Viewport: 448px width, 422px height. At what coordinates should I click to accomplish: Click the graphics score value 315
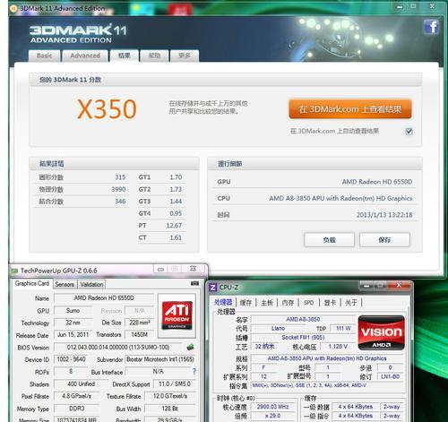coord(120,177)
